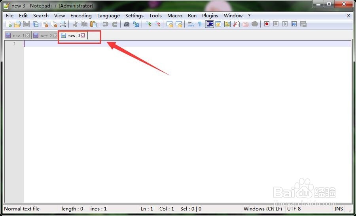Select the new 3 tab
356x216 pixels.
pos(73,35)
